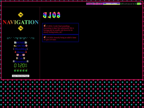
Task: Click horse crossing sign below NAVIGATION
Action: point(21,28)
